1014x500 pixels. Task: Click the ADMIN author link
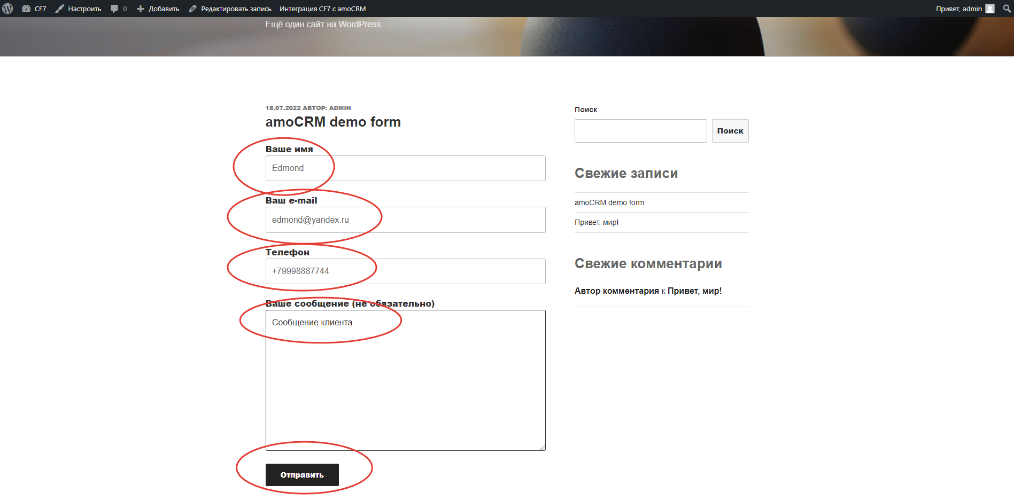[340, 107]
